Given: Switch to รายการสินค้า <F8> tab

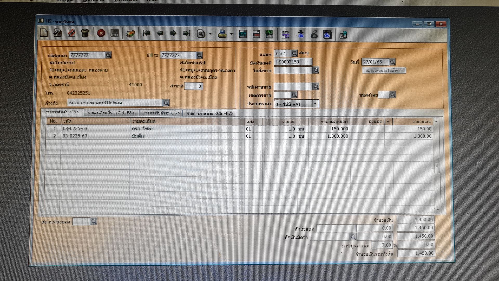Looking at the screenshot, I should [x=62, y=112].
